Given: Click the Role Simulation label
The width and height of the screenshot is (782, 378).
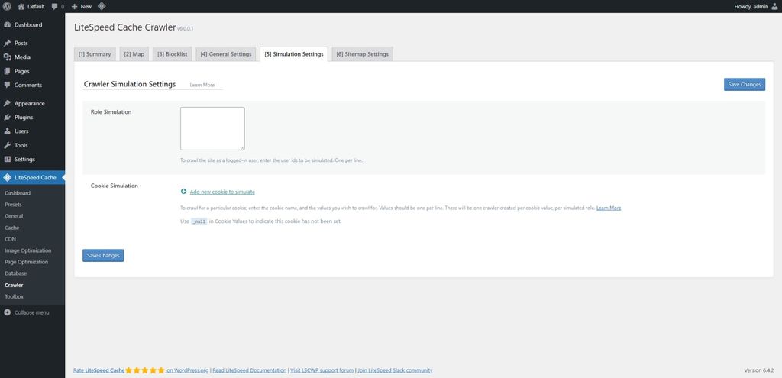Looking at the screenshot, I should pos(111,112).
